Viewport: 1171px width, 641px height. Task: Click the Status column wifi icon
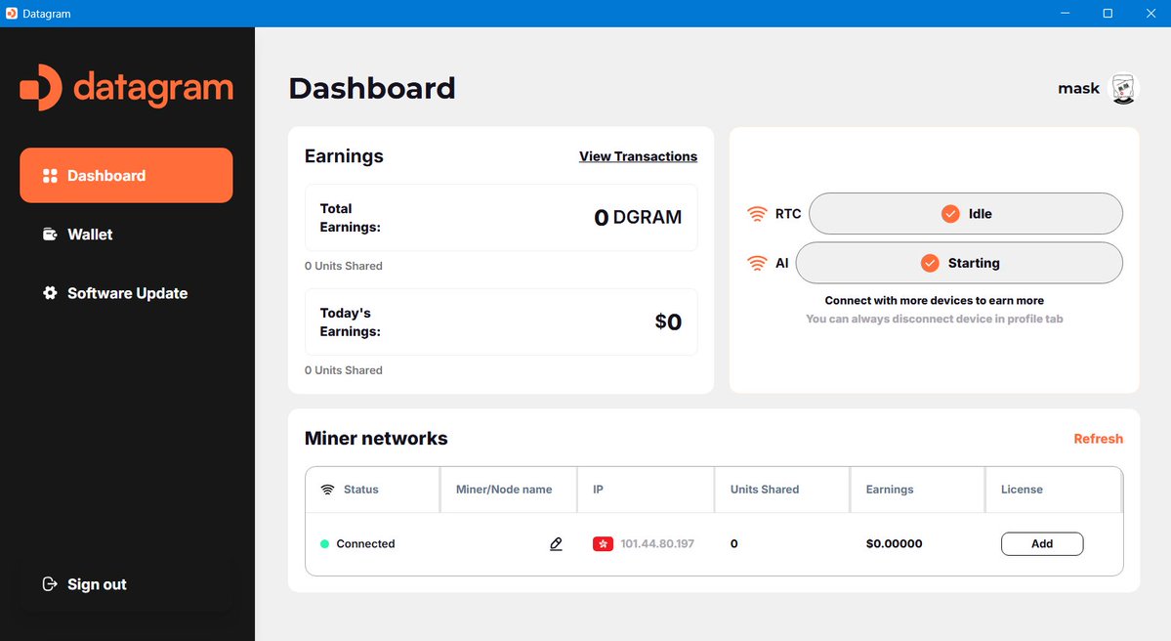327,490
